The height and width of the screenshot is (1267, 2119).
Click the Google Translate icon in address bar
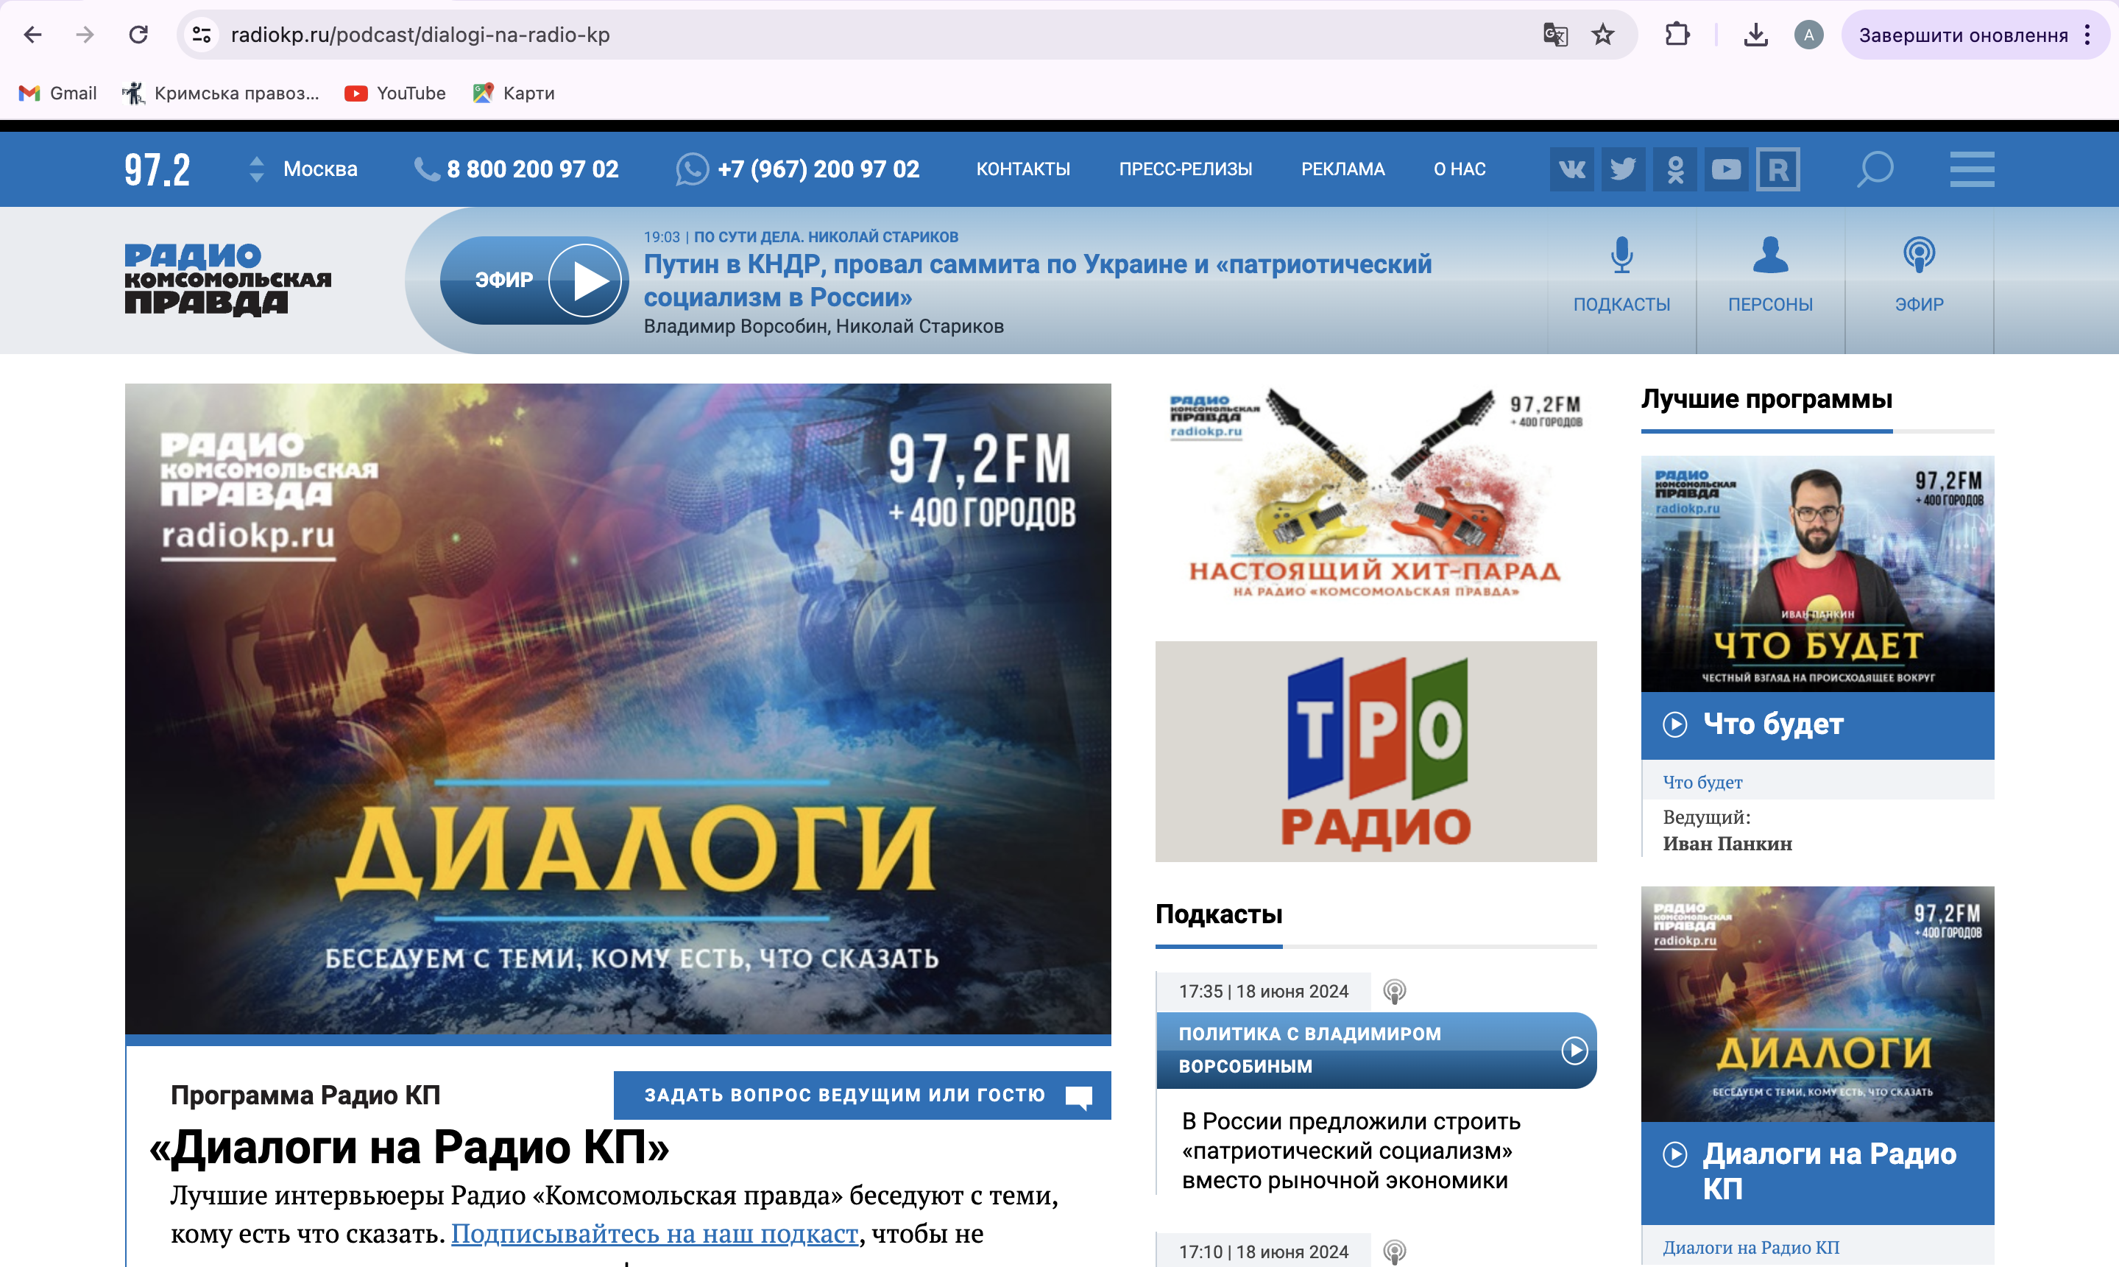click(x=1555, y=35)
